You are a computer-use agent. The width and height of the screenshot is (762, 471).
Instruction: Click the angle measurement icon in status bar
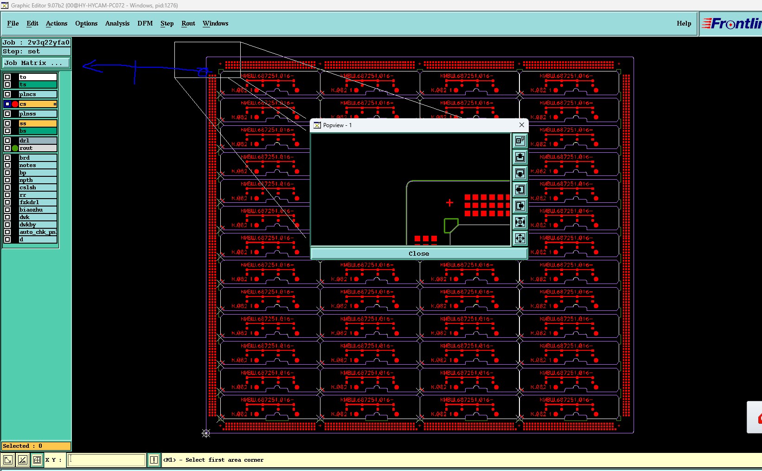(x=22, y=460)
